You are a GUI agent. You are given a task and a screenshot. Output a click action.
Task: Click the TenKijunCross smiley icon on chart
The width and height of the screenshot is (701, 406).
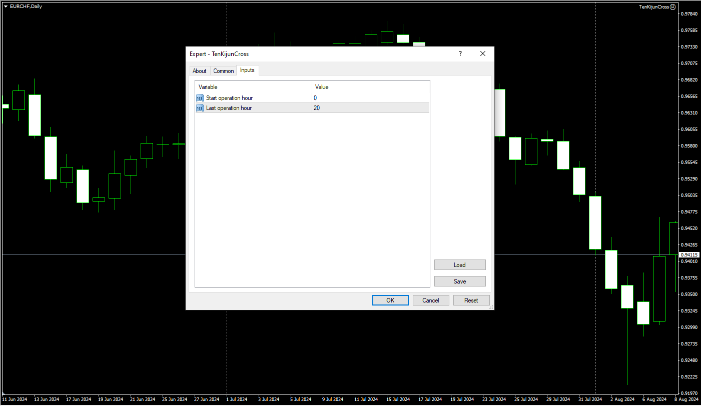672,7
